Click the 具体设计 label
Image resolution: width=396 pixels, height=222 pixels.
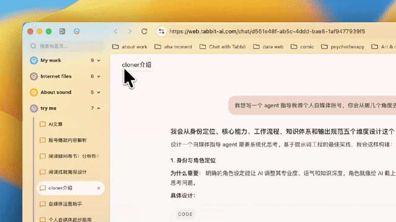pyautogui.click(x=183, y=195)
